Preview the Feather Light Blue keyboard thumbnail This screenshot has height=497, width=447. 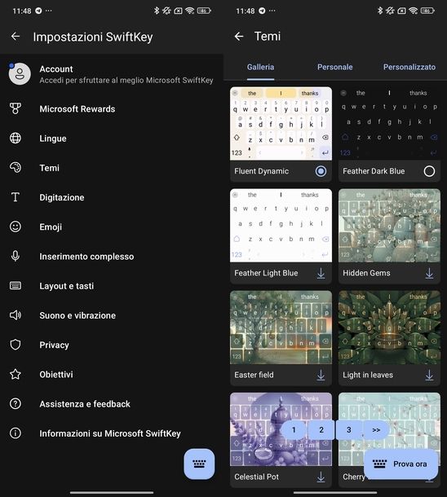(281, 226)
